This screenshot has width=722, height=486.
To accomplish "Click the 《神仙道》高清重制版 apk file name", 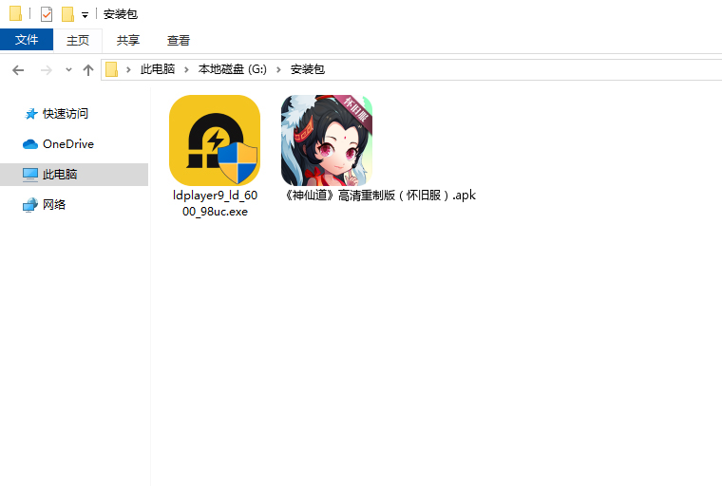I will coord(379,196).
